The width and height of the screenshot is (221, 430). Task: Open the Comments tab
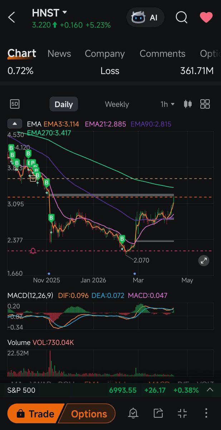coord(162,53)
